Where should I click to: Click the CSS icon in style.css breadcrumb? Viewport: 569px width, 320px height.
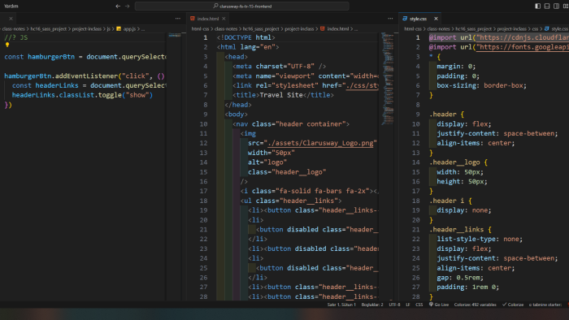546,29
